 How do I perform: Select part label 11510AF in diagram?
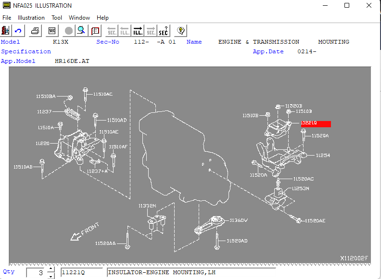pos(118,147)
